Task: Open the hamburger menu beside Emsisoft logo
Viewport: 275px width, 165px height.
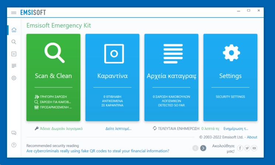Action: click(x=14, y=13)
